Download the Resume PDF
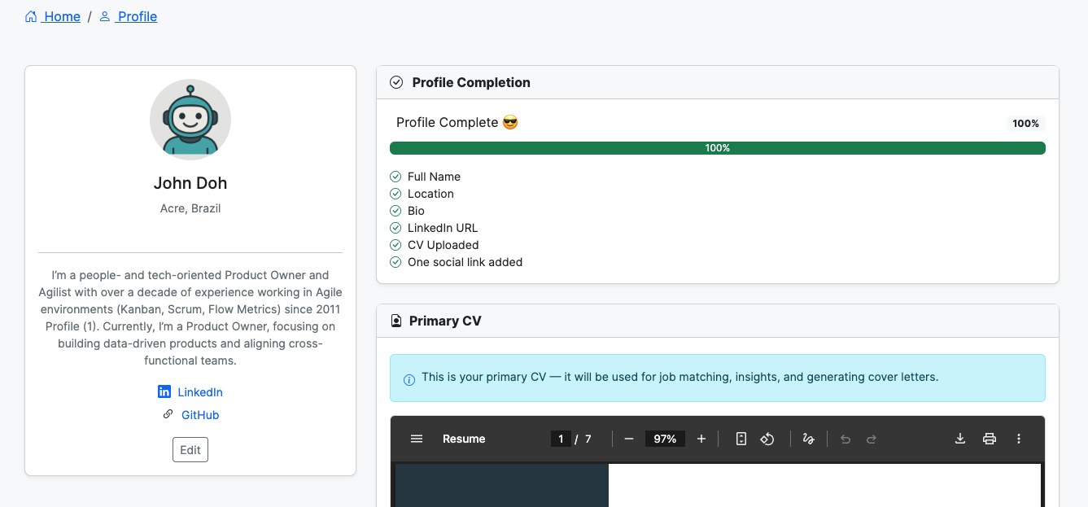This screenshot has height=507, width=1088. coord(959,439)
